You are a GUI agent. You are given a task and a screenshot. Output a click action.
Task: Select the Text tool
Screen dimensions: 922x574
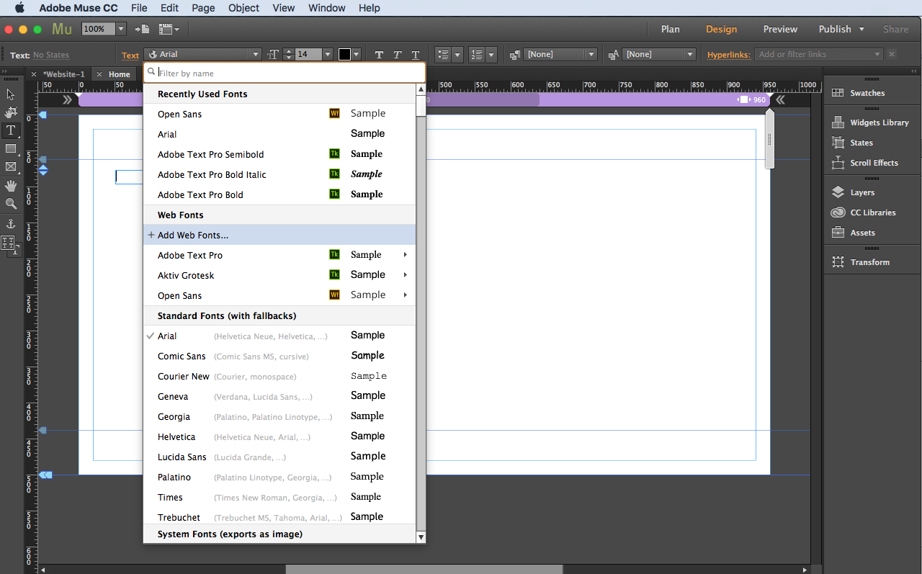[x=11, y=130]
